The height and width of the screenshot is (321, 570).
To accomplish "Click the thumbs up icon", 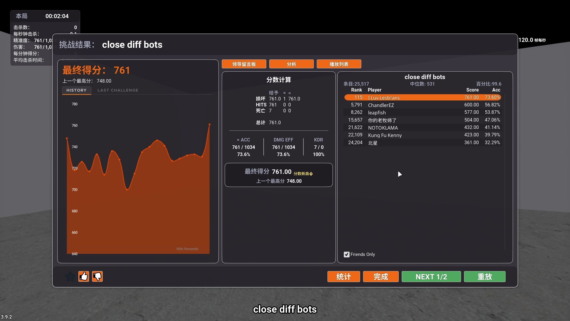I will 84,276.
